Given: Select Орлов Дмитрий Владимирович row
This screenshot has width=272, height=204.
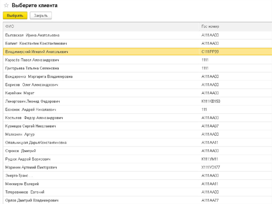Looking at the screenshot, I should 32,200.
